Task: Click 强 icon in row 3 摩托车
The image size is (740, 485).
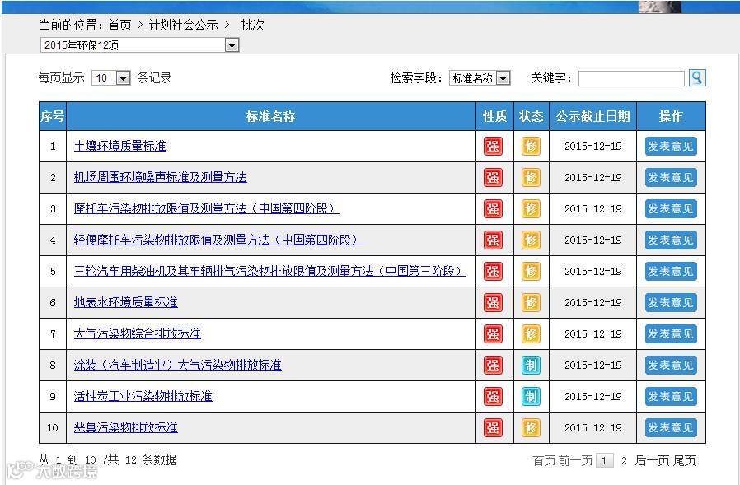Action: click(493, 208)
